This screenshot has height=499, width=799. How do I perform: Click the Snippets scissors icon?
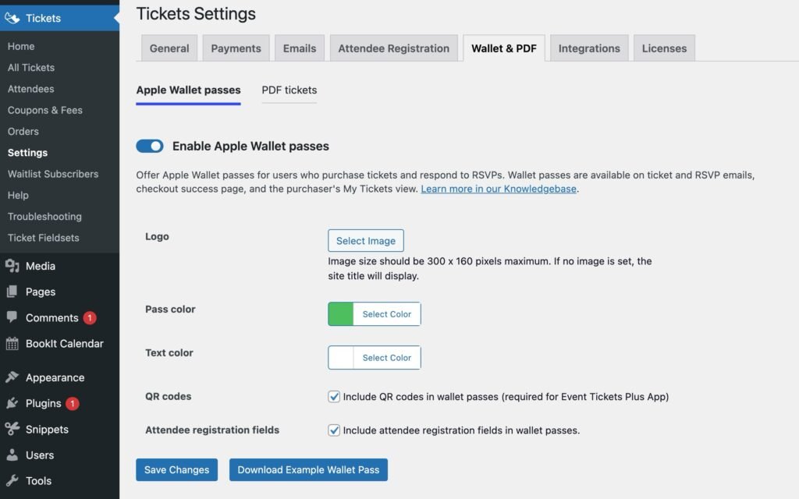click(11, 429)
